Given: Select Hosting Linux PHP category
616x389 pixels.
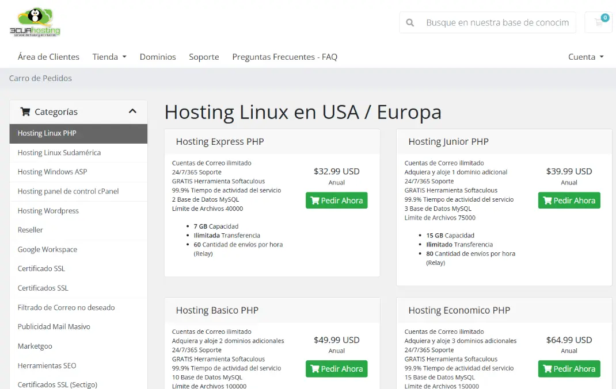Looking at the screenshot, I should click(78, 133).
